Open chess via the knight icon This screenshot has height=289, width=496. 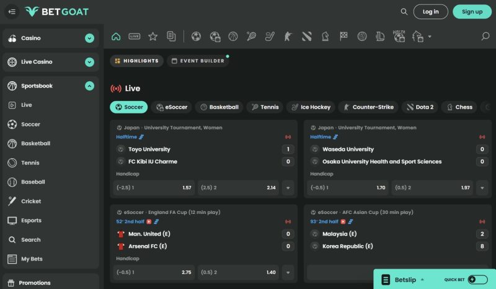coord(325,37)
